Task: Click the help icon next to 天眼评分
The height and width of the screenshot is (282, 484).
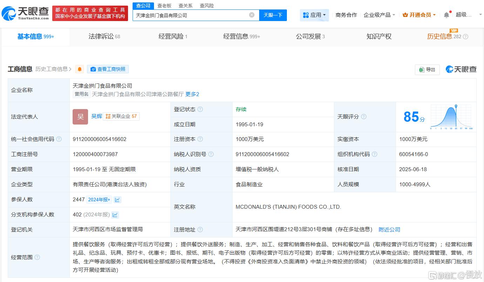Action: [364, 116]
